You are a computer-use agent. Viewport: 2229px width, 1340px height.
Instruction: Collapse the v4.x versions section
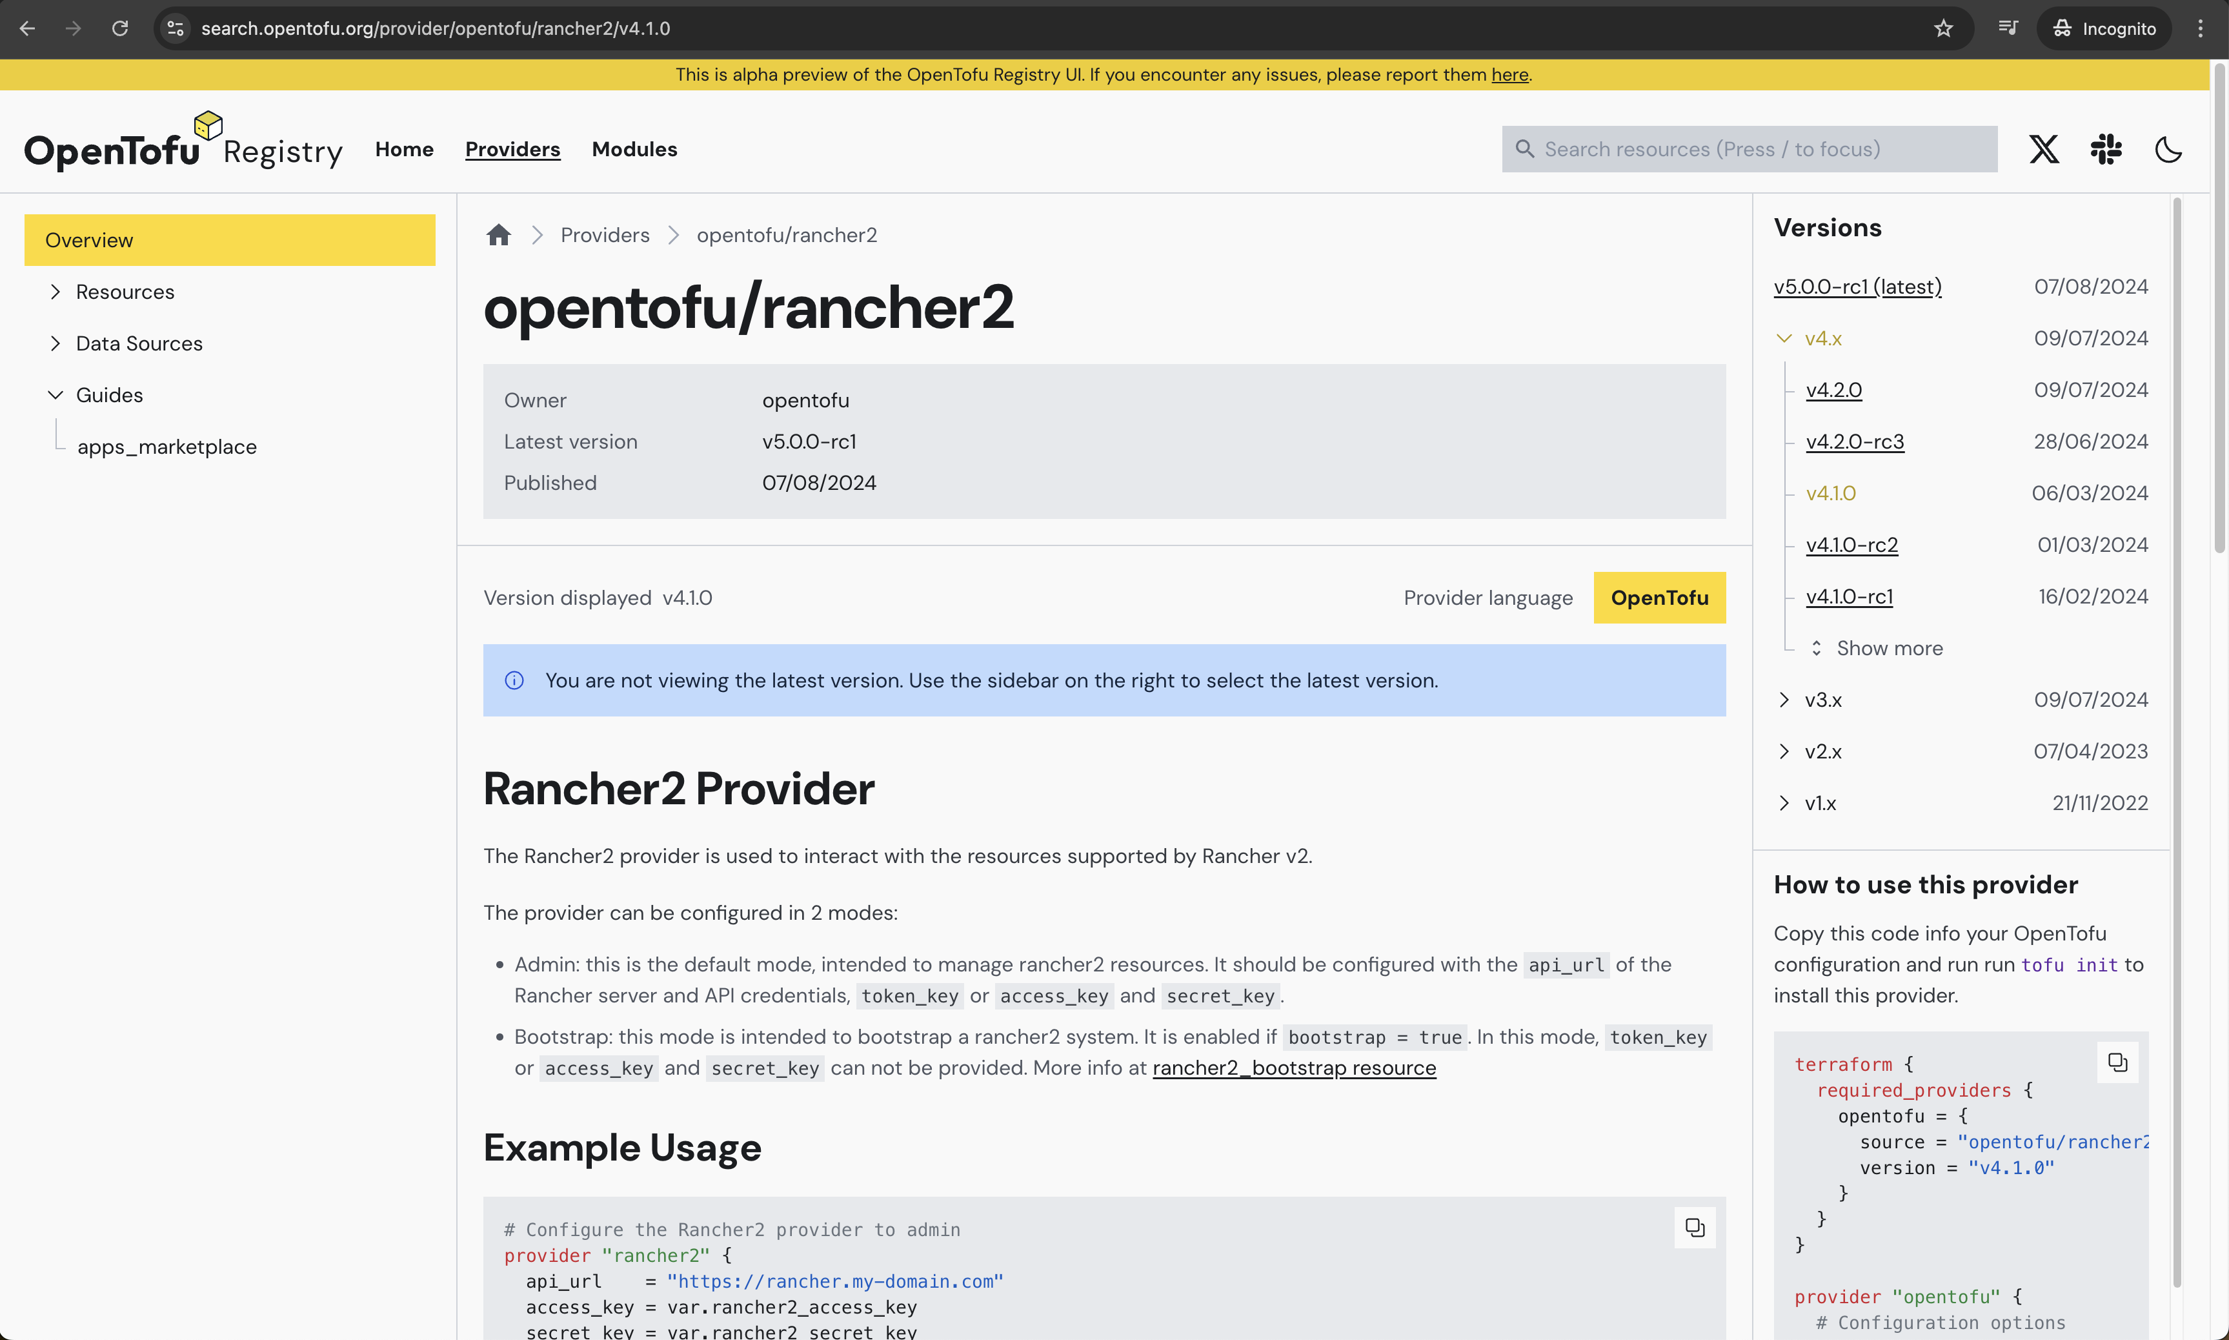[x=1783, y=338]
